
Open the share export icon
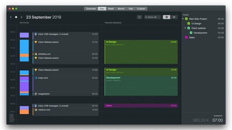tap(139, 17)
